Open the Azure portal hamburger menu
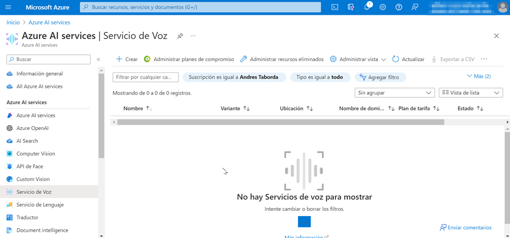Viewport: 510px width, 238px height. (8, 7)
